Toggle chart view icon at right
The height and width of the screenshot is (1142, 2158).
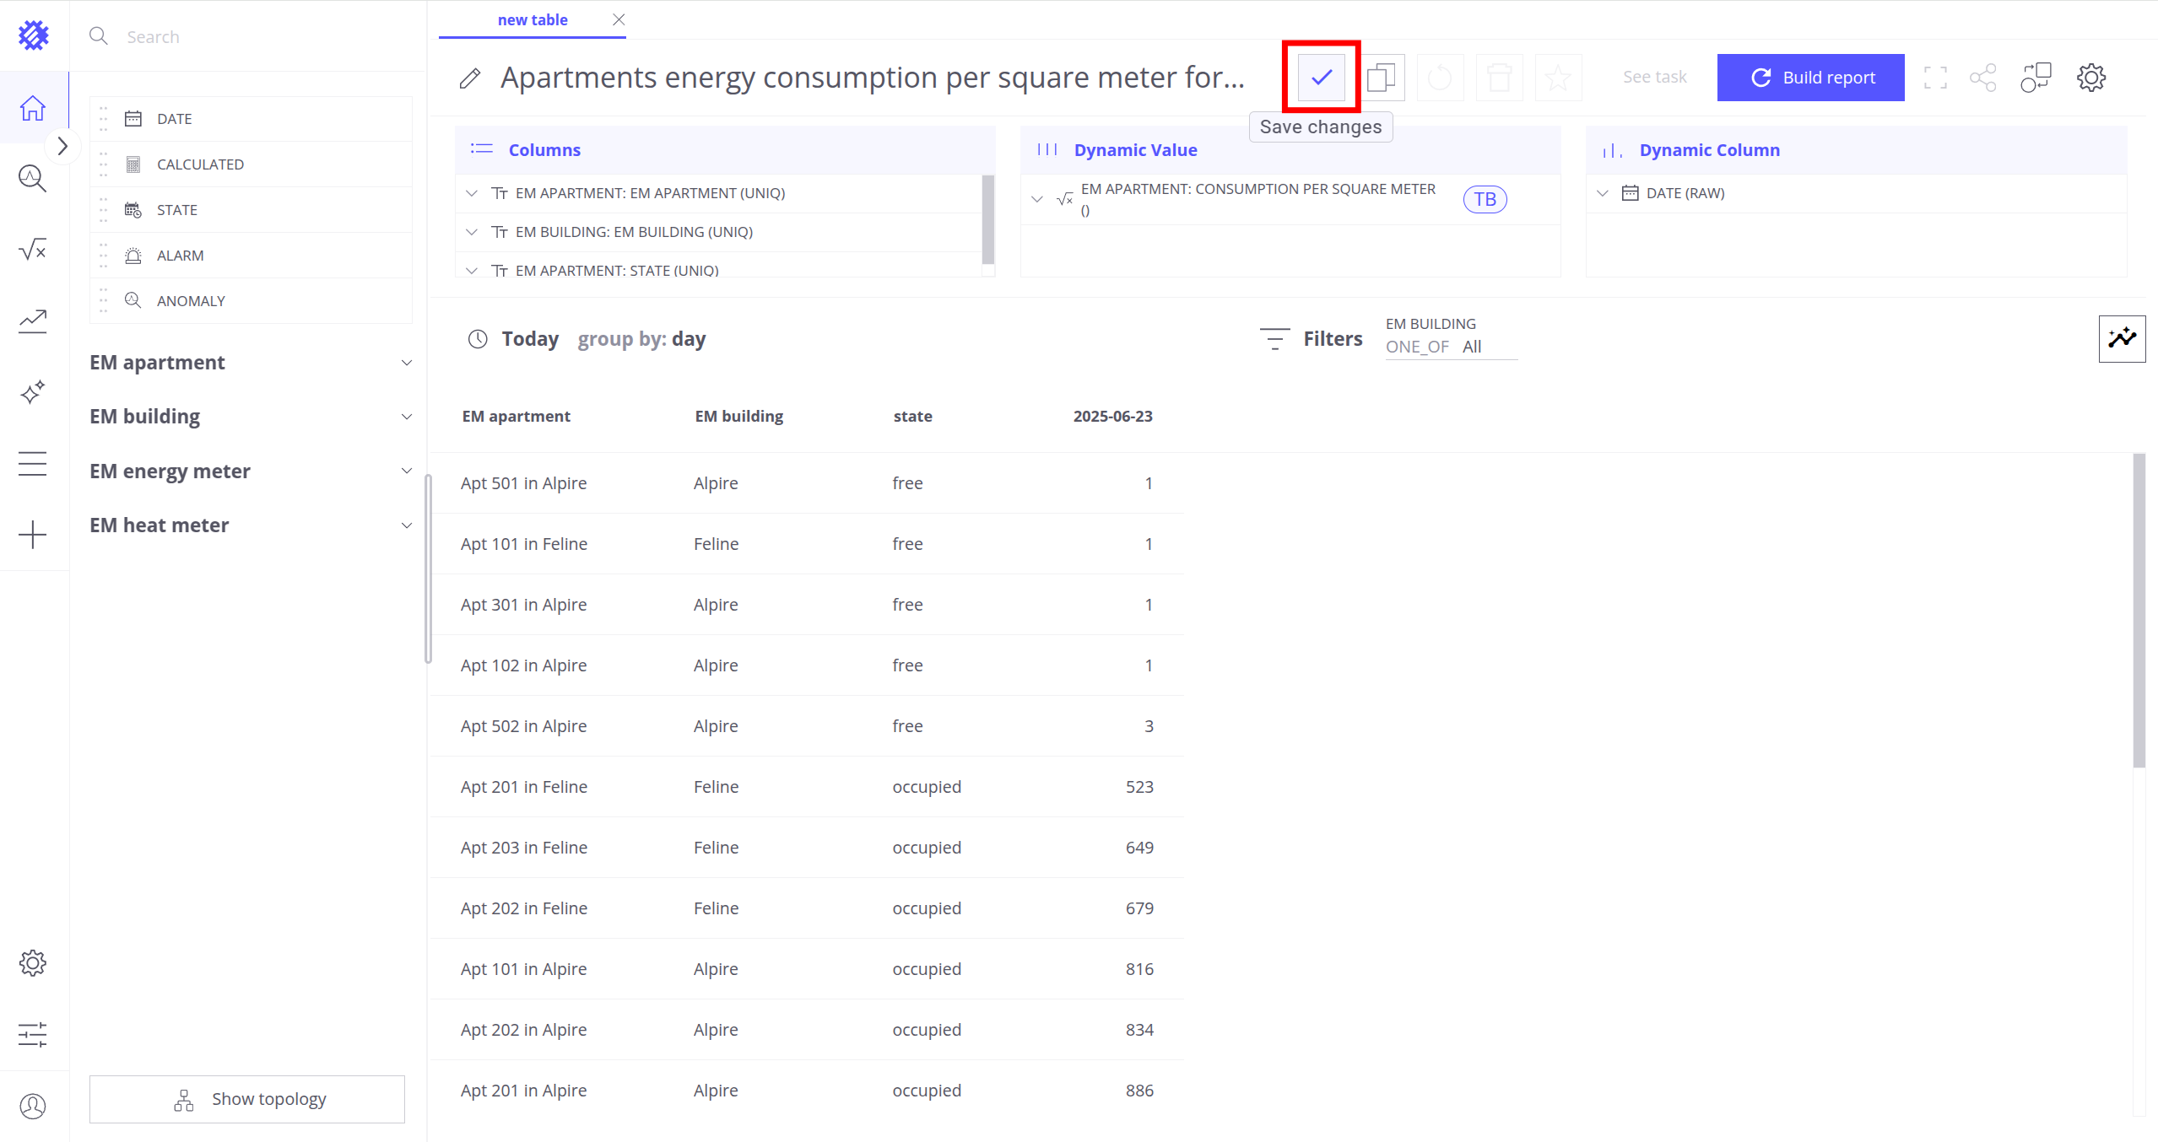(x=2121, y=338)
